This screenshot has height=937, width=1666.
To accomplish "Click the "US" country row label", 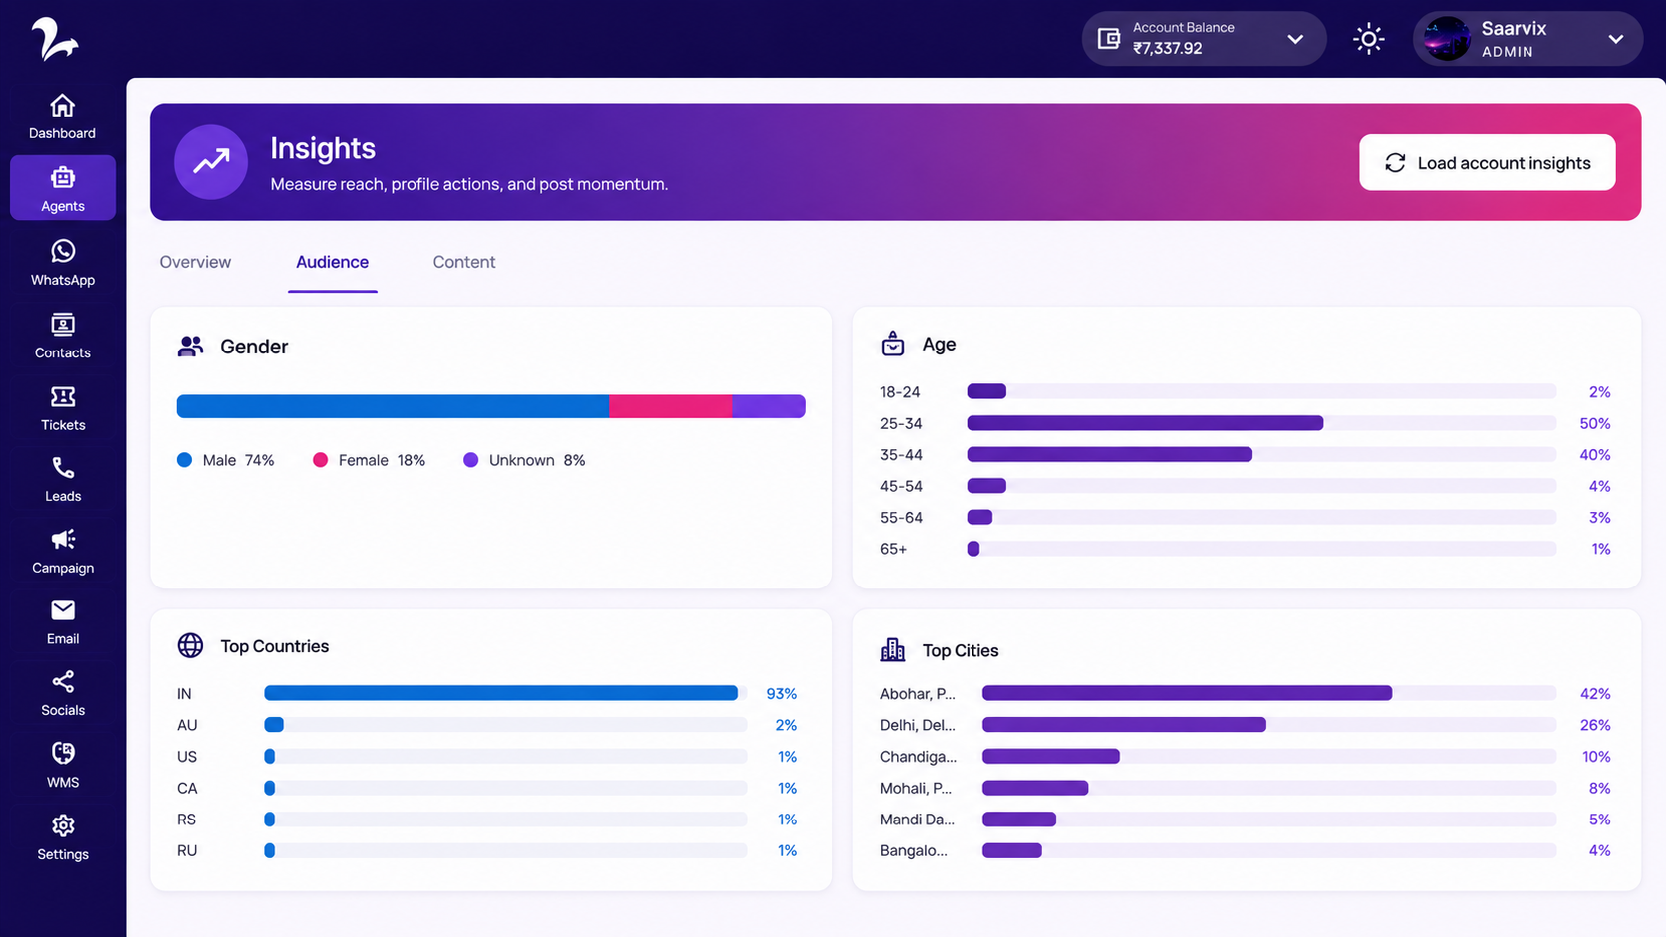I will pyautogui.click(x=187, y=757).
